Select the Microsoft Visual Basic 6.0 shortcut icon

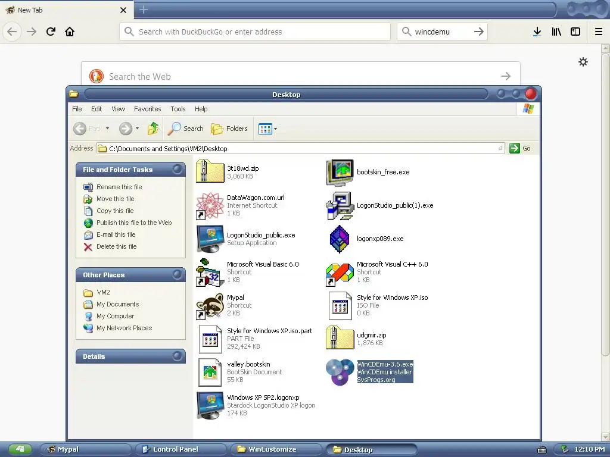pos(210,272)
